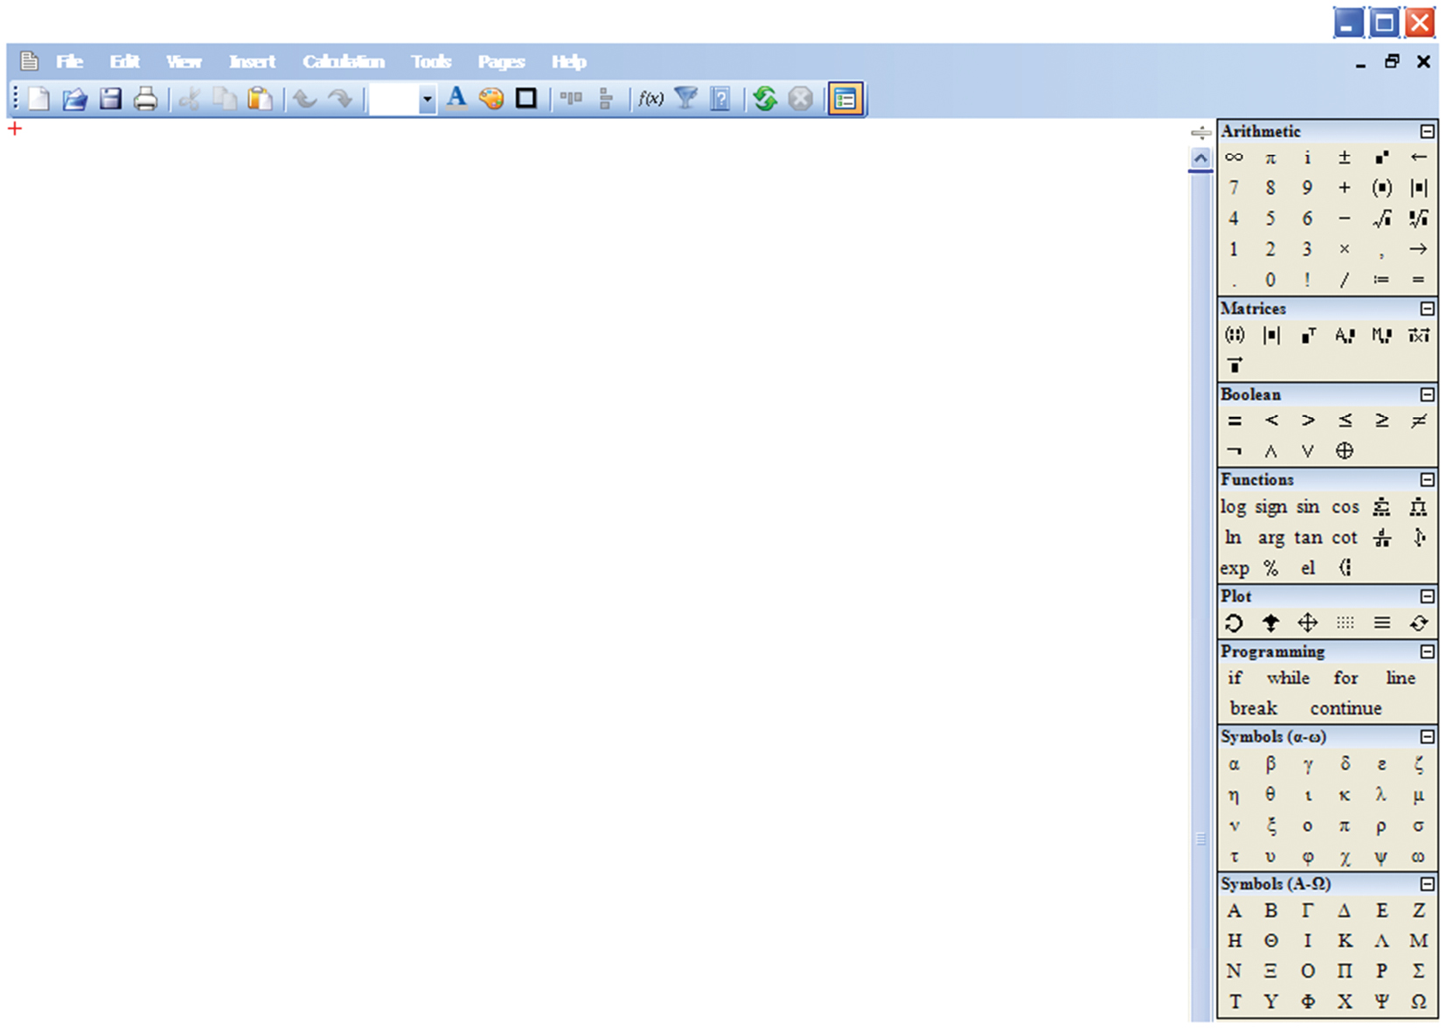
Task: Insert square root from Arithmetic panel
Action: pos(1381,219)
